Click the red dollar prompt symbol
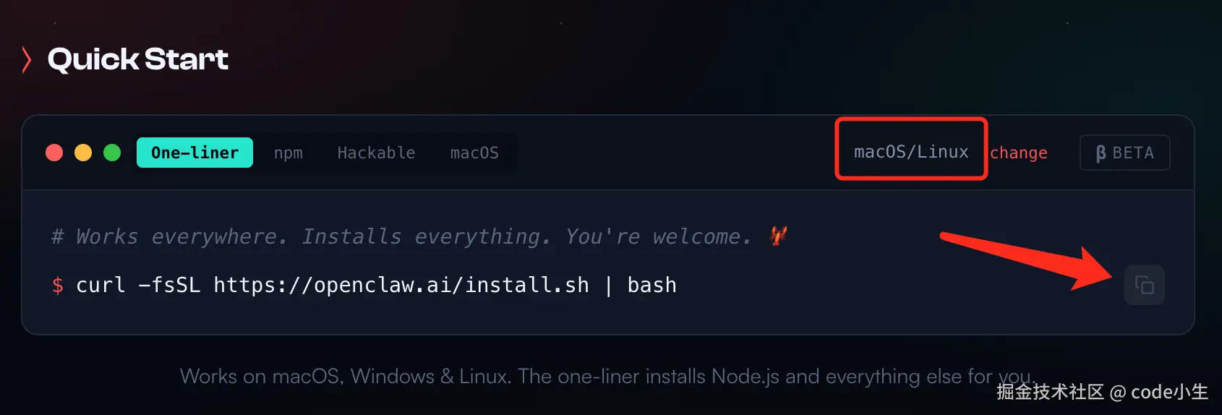Viewport: 1222px width, 415px height. point(58,286)
